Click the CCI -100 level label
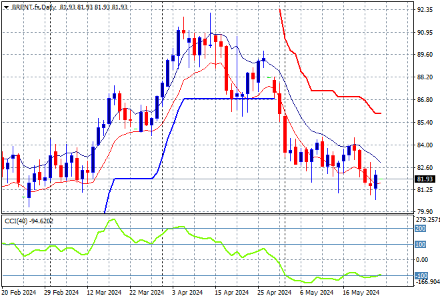440x300 pixels. [x=419, y=275]
